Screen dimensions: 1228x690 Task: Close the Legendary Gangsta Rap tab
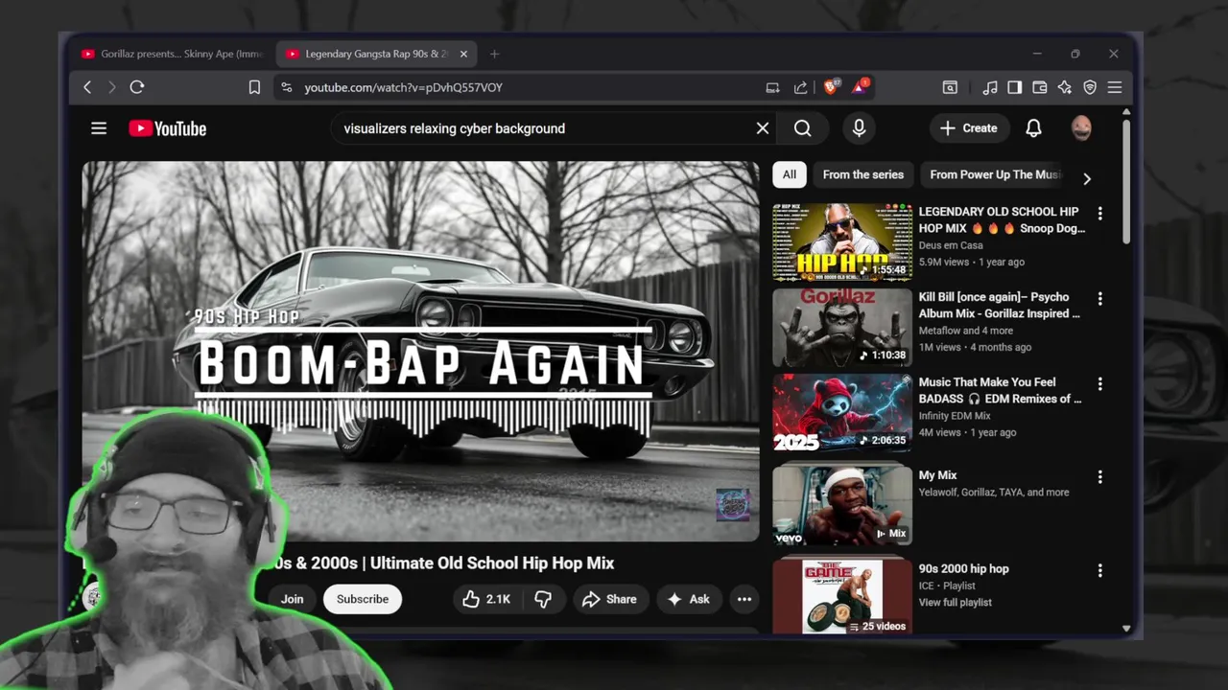pyautogui.click(x=463, y=55)
